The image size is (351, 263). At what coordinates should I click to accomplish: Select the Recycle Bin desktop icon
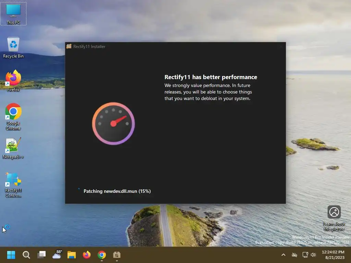(13, 48)
